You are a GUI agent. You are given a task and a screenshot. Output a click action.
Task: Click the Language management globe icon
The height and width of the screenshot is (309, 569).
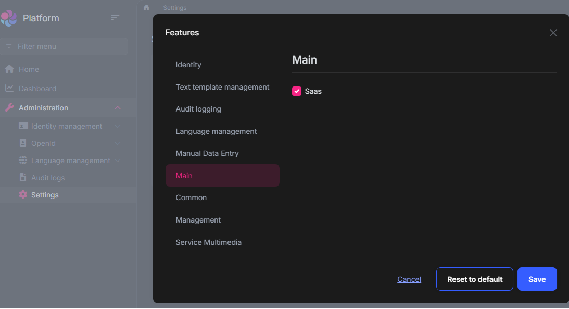(23, 160)
